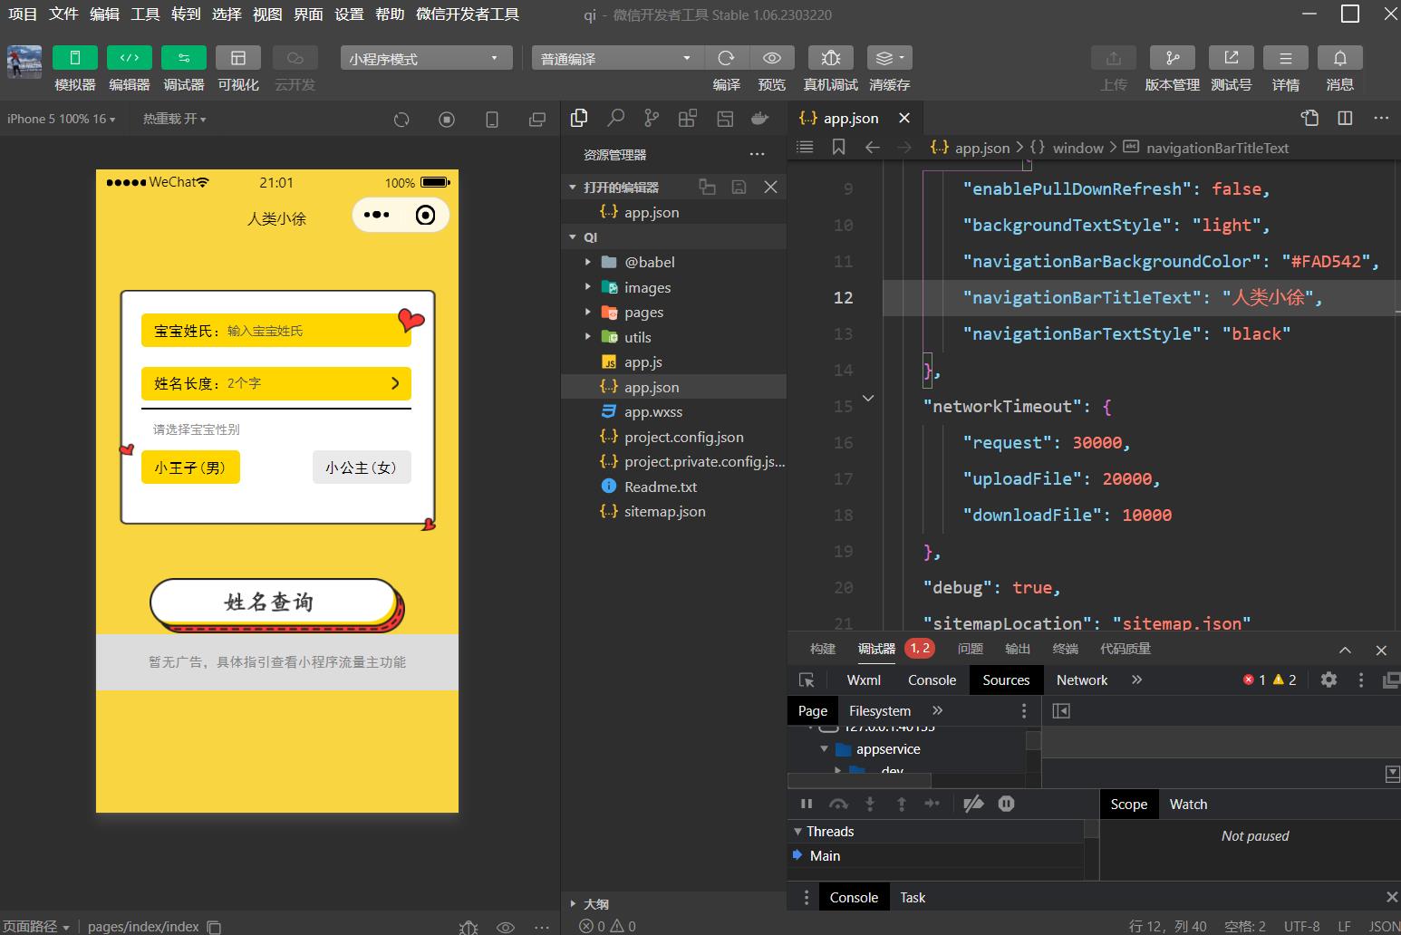The height and width of the screenshot is (935, 1401).
Task: Open the 云开发 cloud development icon
Action: (x=295, y=58)
